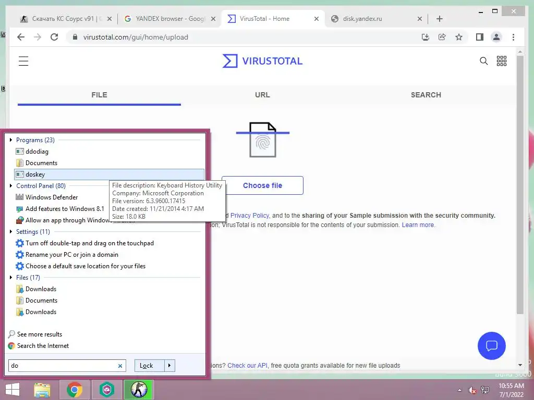
Task: Click install app icon in address bar
Action: click(x=426, y=37)
